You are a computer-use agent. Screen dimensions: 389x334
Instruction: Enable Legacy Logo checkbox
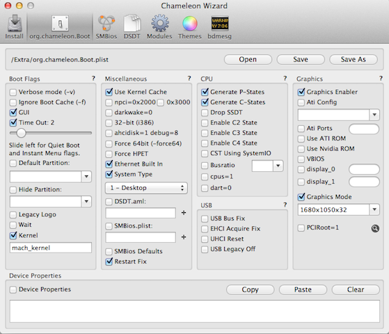pos(13,214)
